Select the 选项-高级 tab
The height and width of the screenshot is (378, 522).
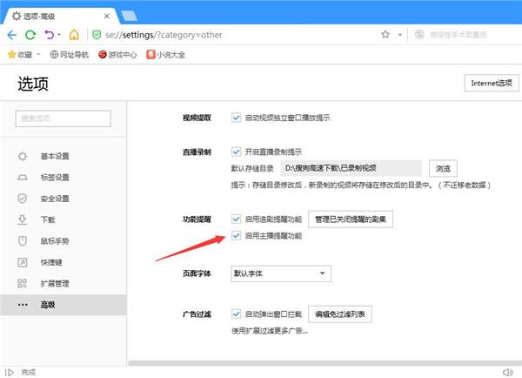click(x=60, y=16)
